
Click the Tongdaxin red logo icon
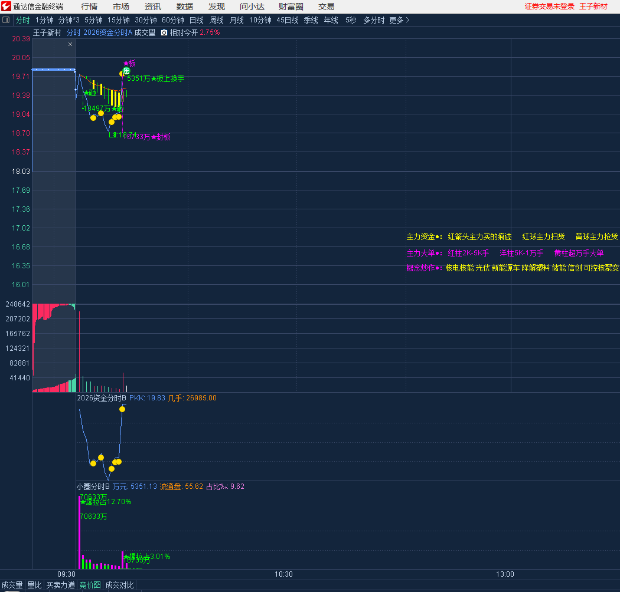tap(6, 6)
